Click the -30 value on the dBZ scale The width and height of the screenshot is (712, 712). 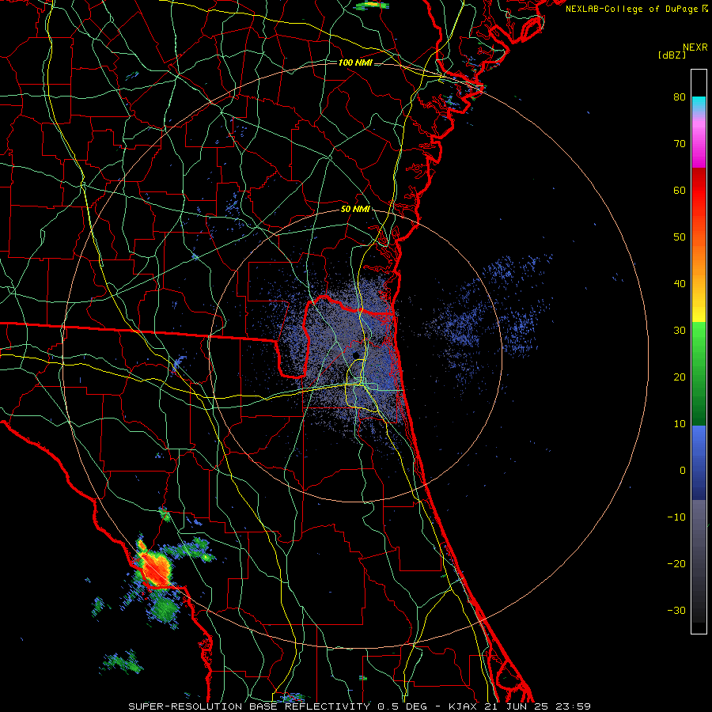(x=676, y=611)
